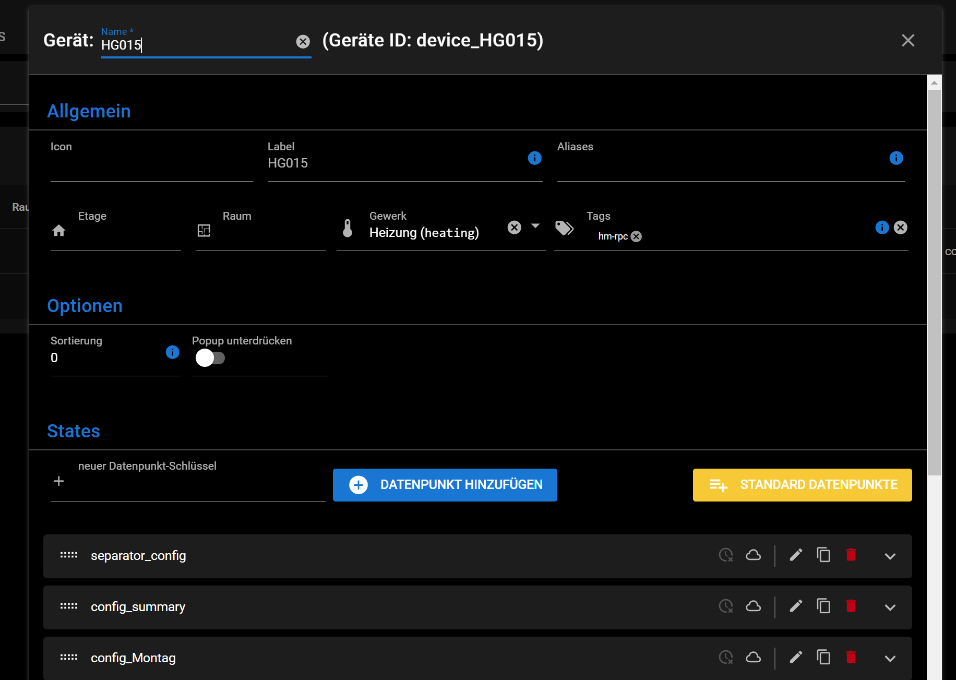This screenshot has height=680, width=956.
Task: Grab the drag handle of config_summary
Action: 69,606
